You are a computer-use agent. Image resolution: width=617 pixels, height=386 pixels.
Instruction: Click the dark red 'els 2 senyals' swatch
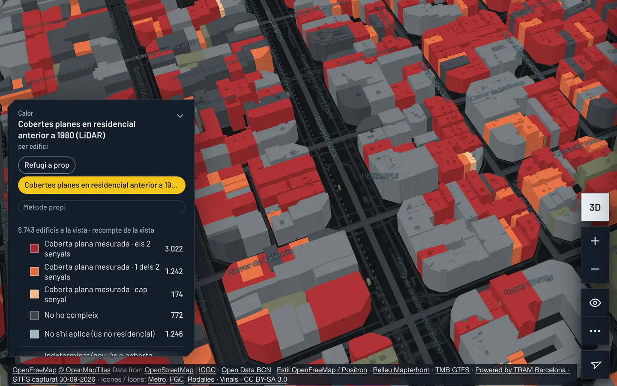coord(34,249)
